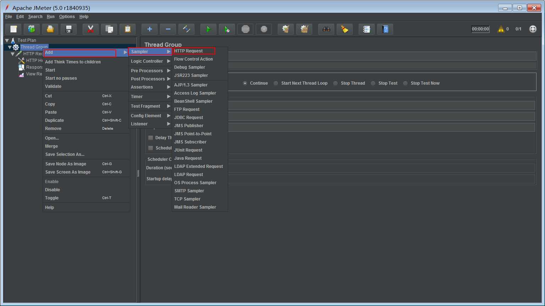Click the Help question mark icon
The image size is (545, 306).
tap(385, 29)
